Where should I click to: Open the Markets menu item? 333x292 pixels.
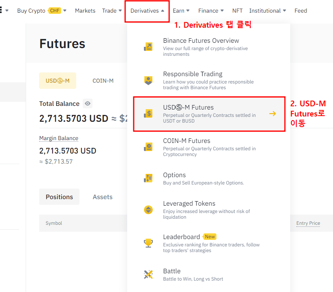[85, 11]
